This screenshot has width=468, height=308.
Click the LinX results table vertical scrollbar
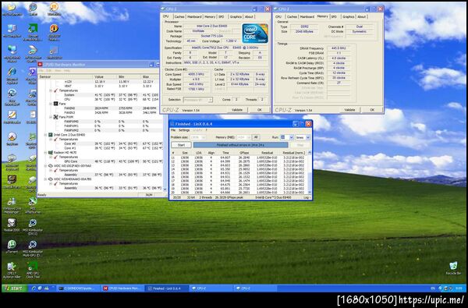(310, 172)
